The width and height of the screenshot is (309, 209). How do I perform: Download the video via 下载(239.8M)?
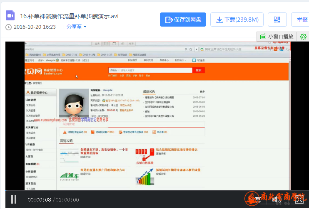(237, 20)
